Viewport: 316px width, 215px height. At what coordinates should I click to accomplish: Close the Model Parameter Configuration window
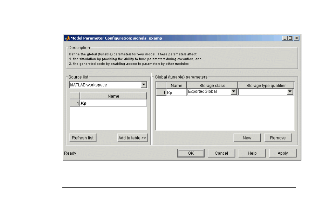pos(297,38)
